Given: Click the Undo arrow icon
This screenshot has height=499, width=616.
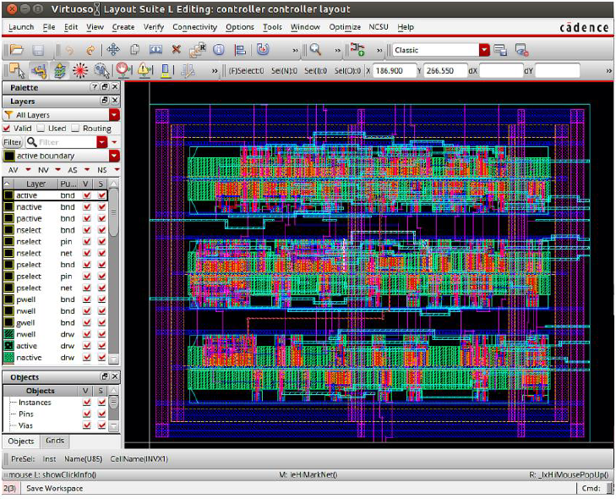Looking at the screenshot, I should [69, 50].
